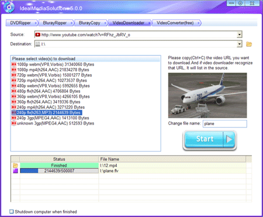Click video icon beside 480p webm entry
The width and height of the screenshot is (263, 217).
coord(14,86)
